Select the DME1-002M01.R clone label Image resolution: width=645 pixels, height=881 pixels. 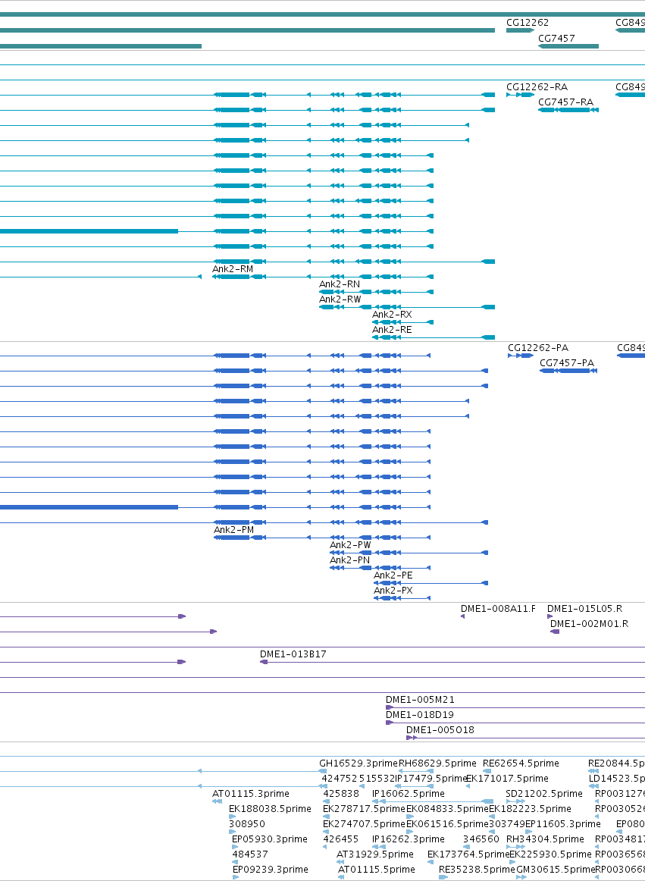point(589,624)
